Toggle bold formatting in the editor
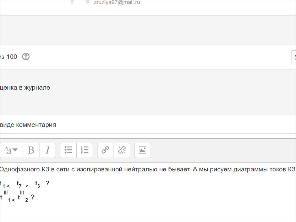 tap(31, 150)
